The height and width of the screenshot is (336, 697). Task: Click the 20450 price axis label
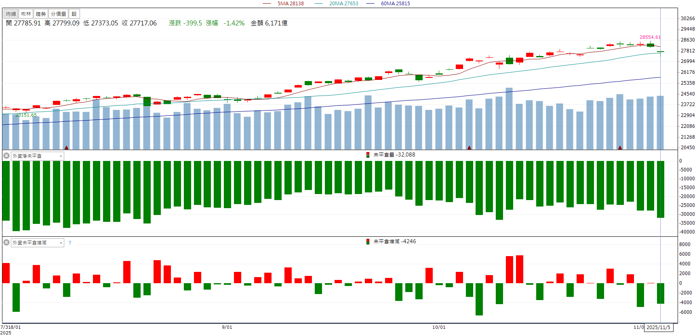pyautogui.click(x=688, y=148)
